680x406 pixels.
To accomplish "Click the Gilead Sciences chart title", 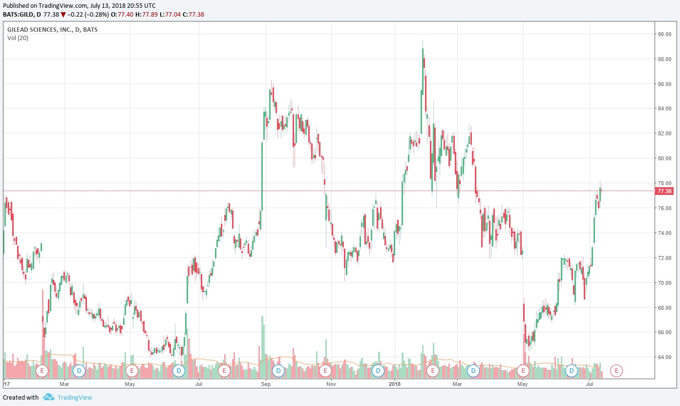I will coord(52,30).
